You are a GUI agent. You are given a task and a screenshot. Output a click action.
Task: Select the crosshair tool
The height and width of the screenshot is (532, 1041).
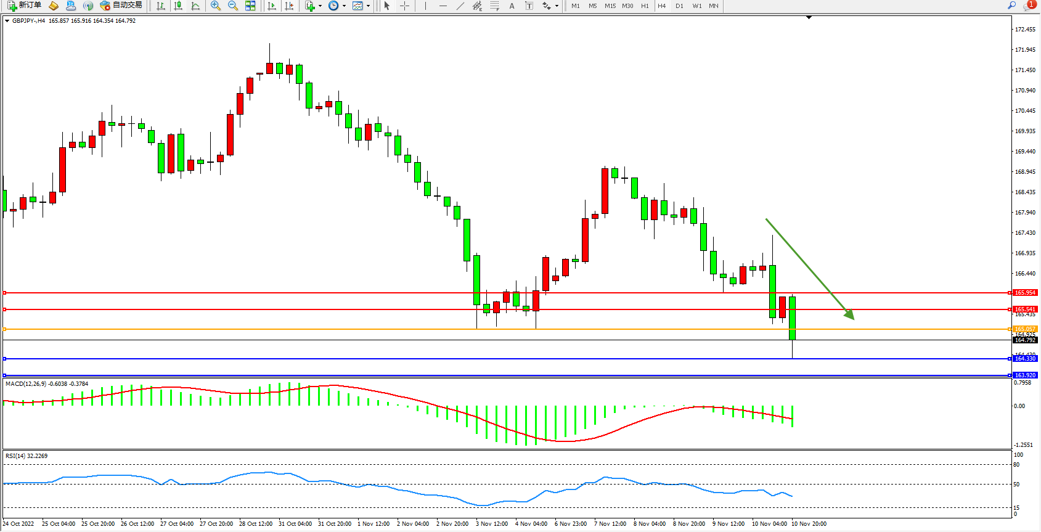tap(404, 6)
